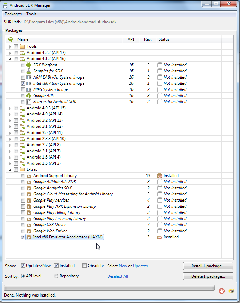Expand the Tools tree node

coord(10,46)
